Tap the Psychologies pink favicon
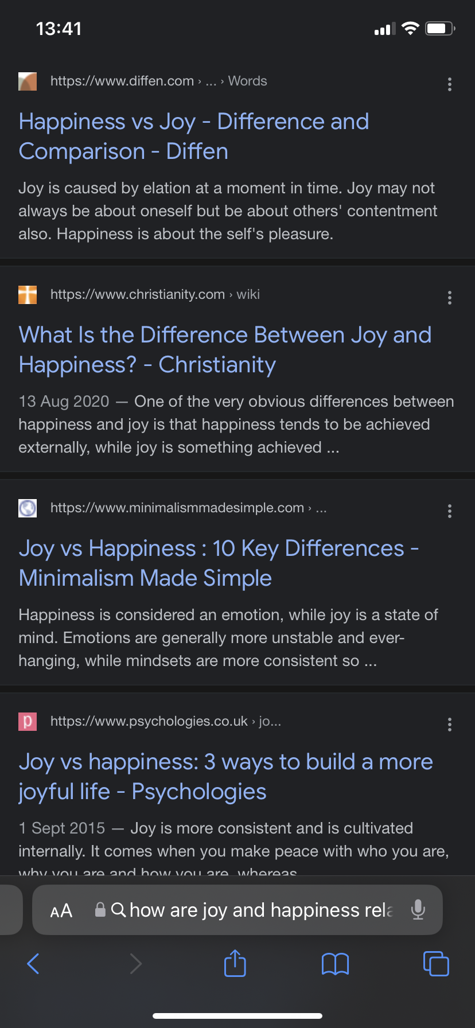Image resolution: width=475 pixels, height=1028 pixels. pos(28,722)
